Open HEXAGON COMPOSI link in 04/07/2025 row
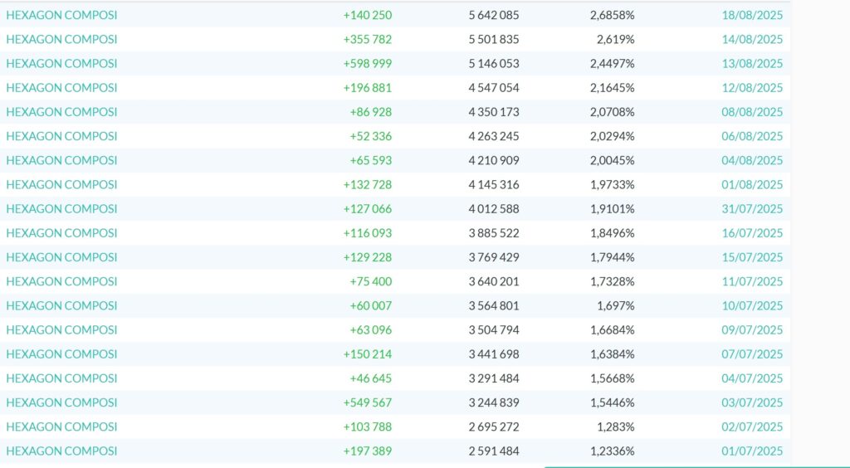 (x=61, y=378)
